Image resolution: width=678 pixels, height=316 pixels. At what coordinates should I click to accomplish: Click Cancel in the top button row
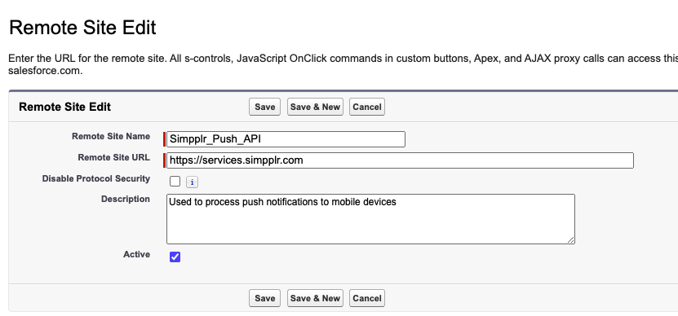pyautogui.click(x=367, y=107)
